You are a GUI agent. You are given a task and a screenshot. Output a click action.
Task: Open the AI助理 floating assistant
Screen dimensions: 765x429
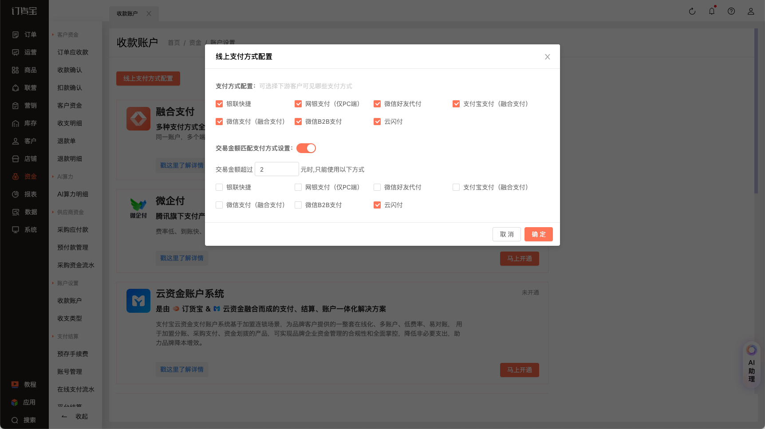tap(752, 365)
